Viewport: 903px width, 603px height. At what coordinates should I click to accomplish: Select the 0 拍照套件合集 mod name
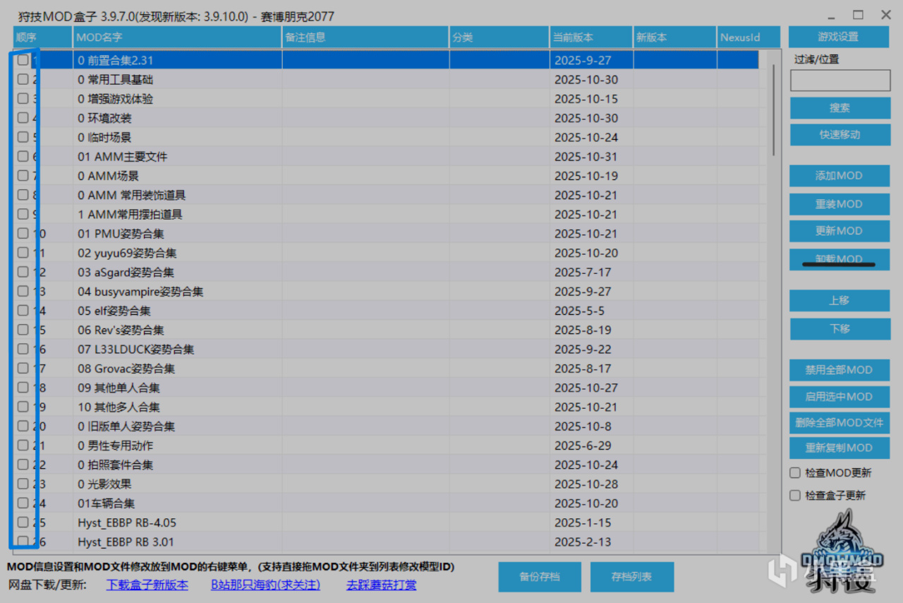click(x=115, y=465)
